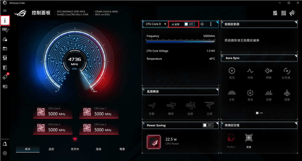The image size is (302, 161).
Task: Click the CPU Power chip thumbnail
Action: pos(153,142)
